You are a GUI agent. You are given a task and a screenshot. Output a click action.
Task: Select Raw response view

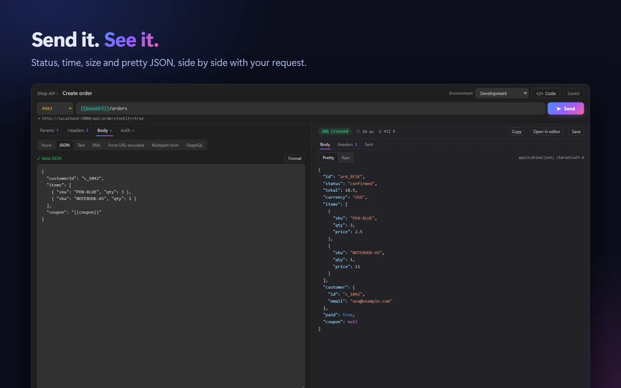tap(345, 158)
